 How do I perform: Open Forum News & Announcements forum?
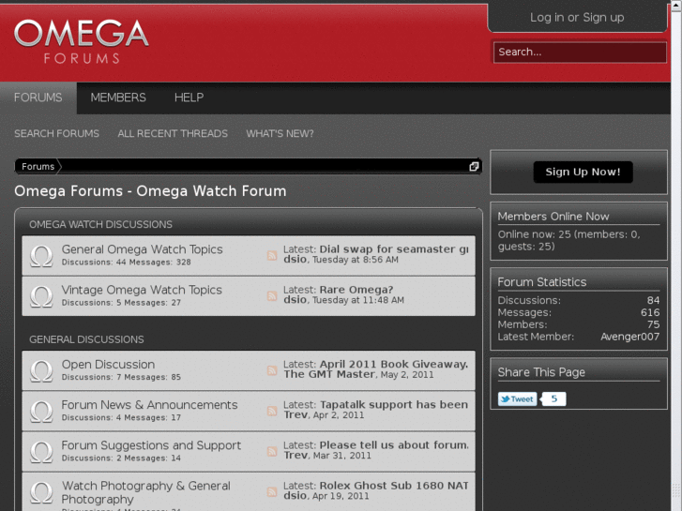(149, 405)
